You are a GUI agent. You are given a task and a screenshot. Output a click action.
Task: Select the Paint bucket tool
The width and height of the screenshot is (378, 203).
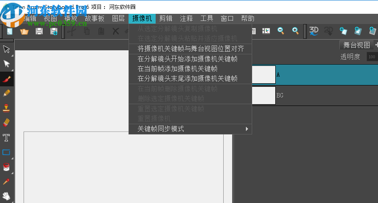[6, 167]
